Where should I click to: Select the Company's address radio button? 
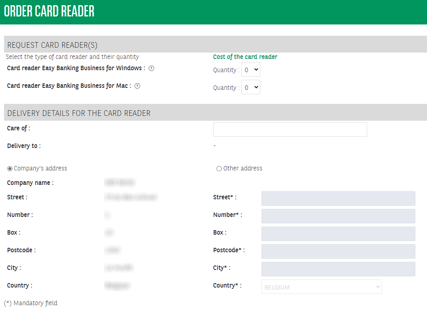click(10, 169)
